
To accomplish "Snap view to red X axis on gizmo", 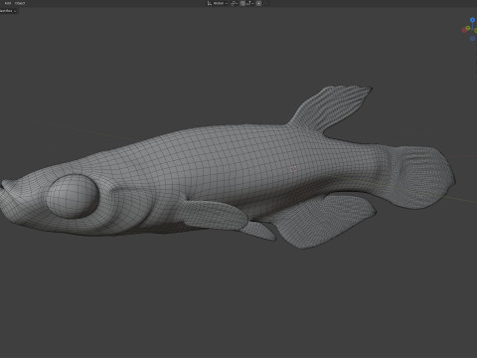I will click(x=464, y=30).
